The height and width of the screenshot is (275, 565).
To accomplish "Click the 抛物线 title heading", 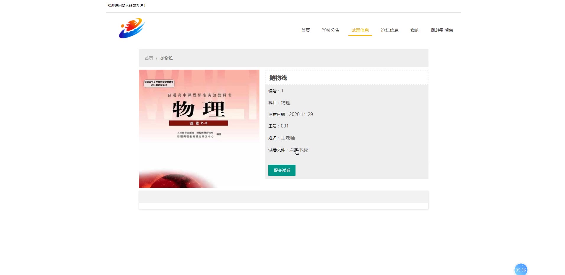I will [278, 78].
